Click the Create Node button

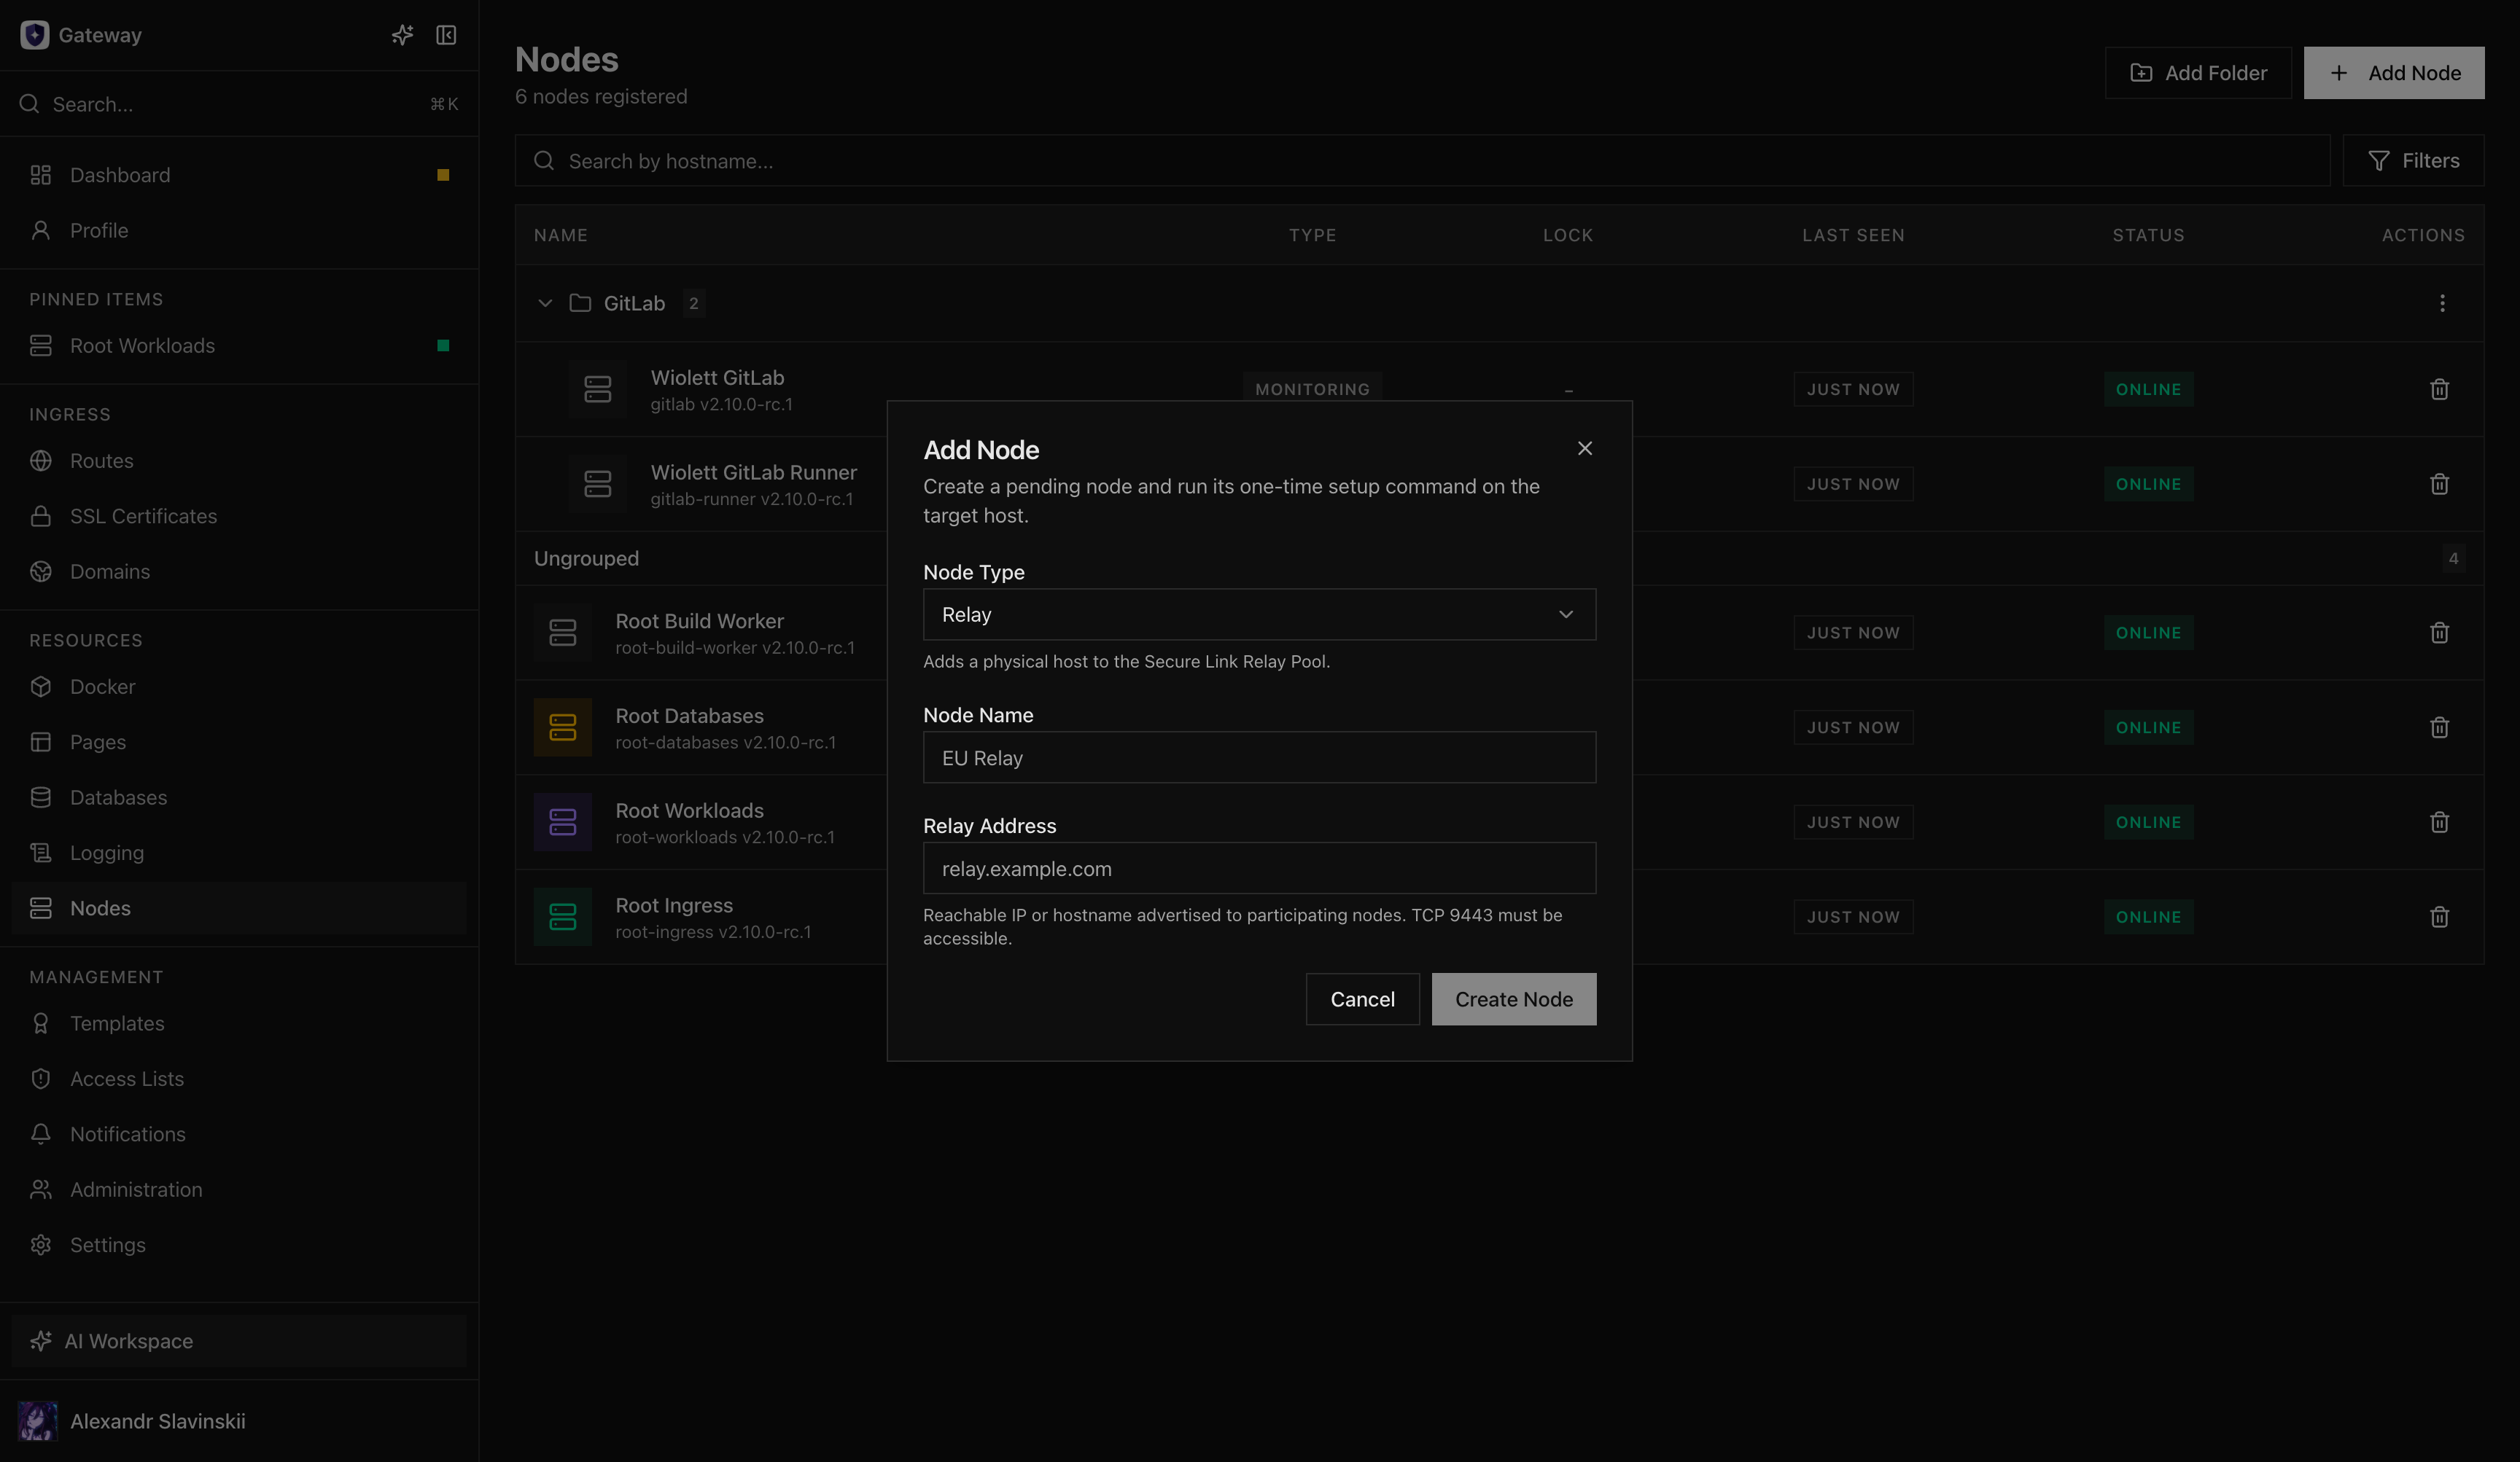[1513, 999]
